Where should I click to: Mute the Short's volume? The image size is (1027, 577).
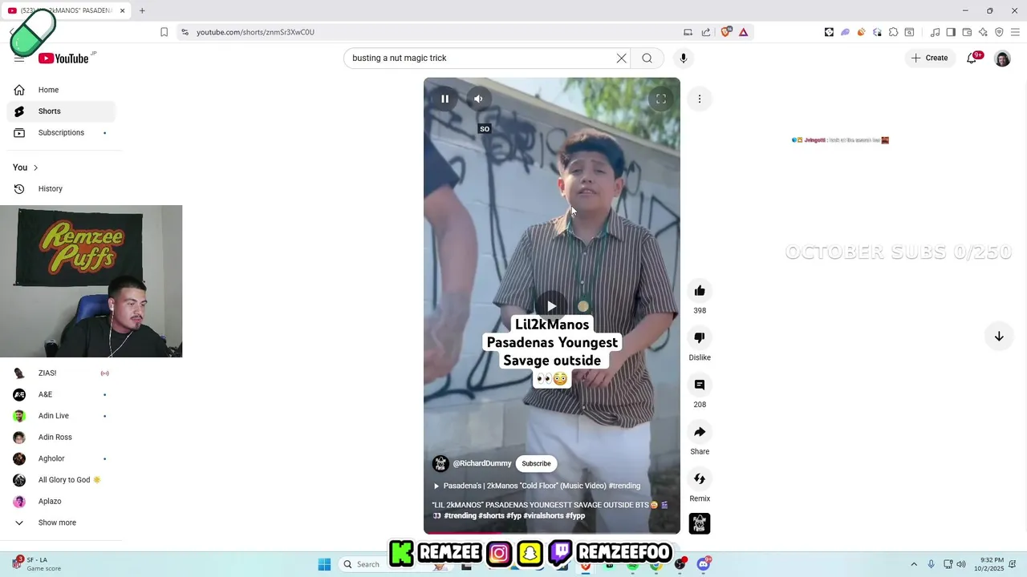pyautogui.click(x=478, y=99)
